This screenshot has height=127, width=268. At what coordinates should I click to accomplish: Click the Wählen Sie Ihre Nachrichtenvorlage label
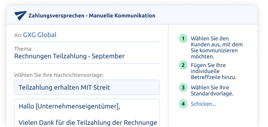tap(59, 75)
